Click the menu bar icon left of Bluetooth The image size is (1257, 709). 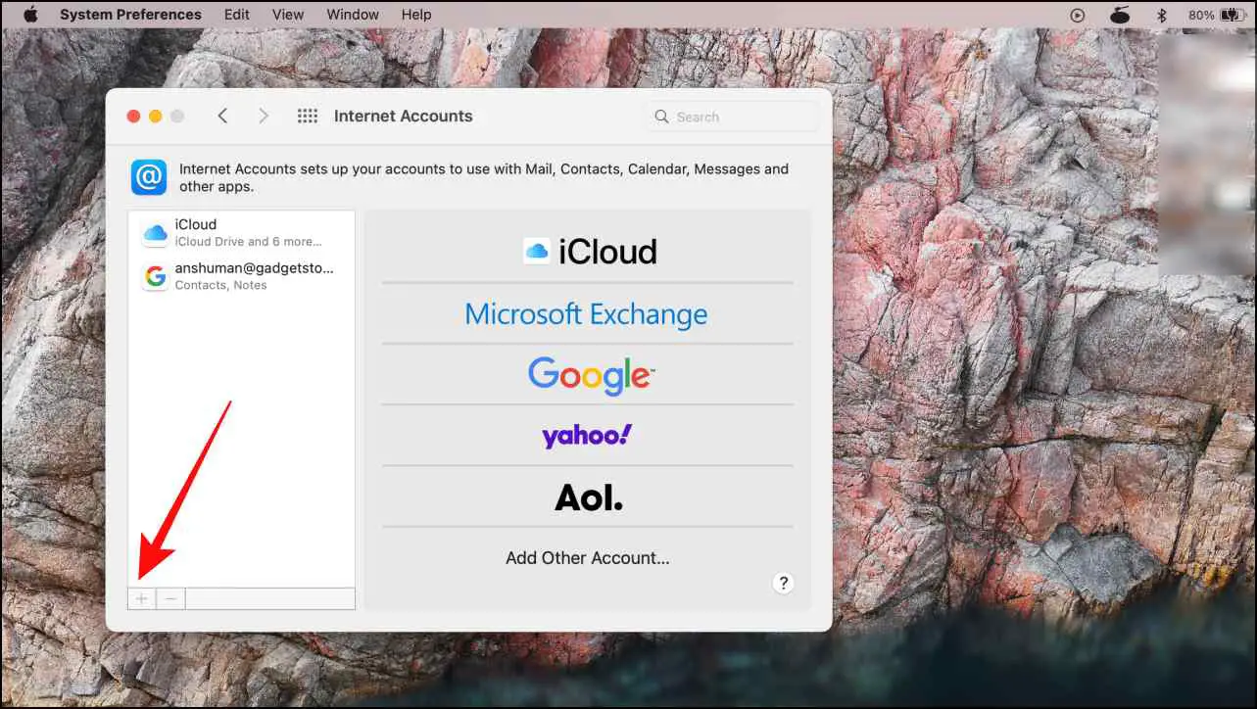[1121, 15]
